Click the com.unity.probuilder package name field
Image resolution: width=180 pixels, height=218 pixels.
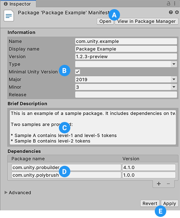pos(66,167)
